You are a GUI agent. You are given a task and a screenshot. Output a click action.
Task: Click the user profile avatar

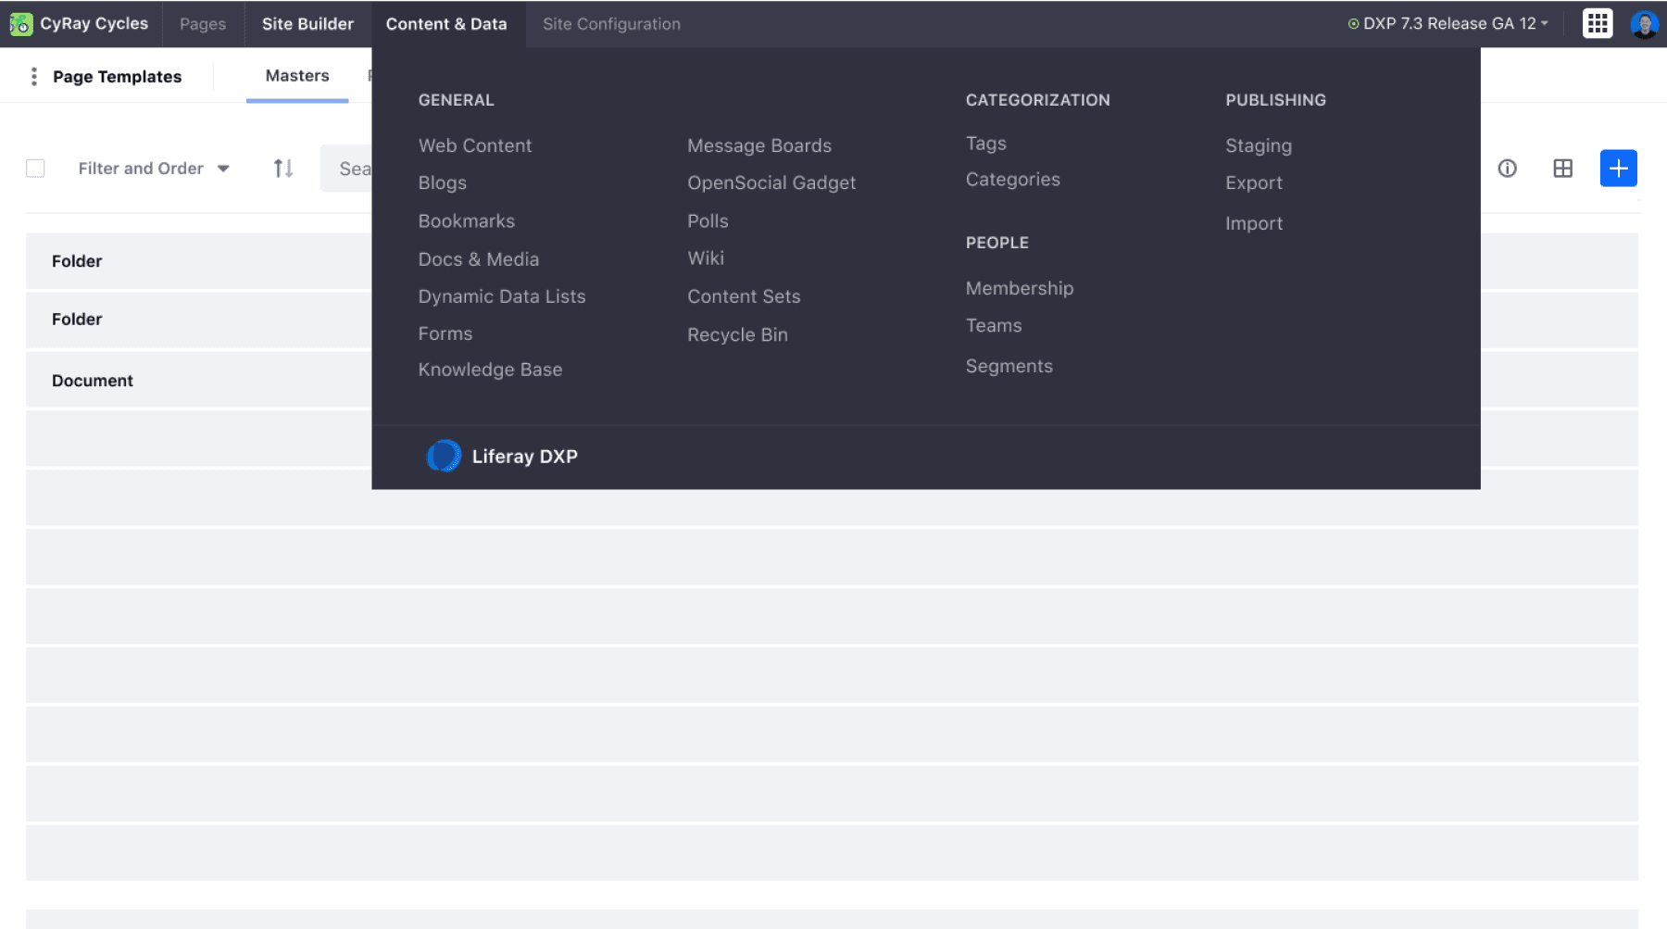pyautogui.click(x=1644, y=24)
